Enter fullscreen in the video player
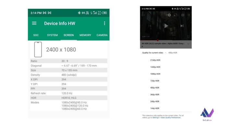226x127 pixels. tap(188, 37)
